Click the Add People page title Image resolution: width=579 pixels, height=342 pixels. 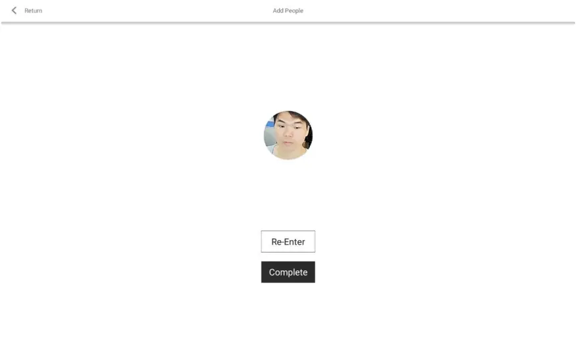pyautogui.click(x=288, y=11)
